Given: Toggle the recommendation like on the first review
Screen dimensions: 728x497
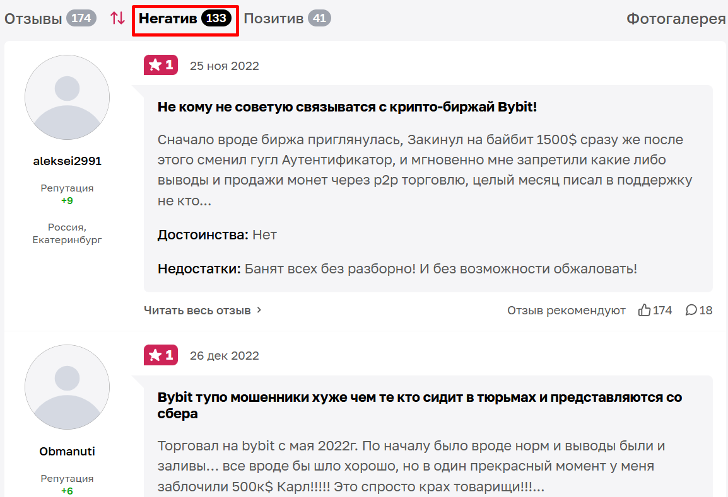Looking at the screenshot, I should pos(644,310).
